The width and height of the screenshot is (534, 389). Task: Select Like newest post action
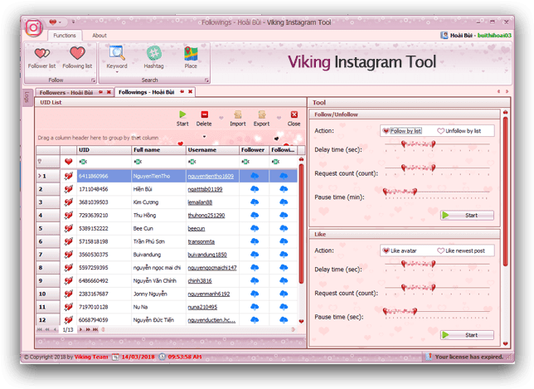461,250
